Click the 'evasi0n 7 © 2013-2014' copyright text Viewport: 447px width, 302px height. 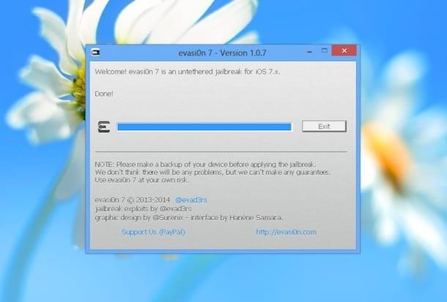click(x=133, y=200)
